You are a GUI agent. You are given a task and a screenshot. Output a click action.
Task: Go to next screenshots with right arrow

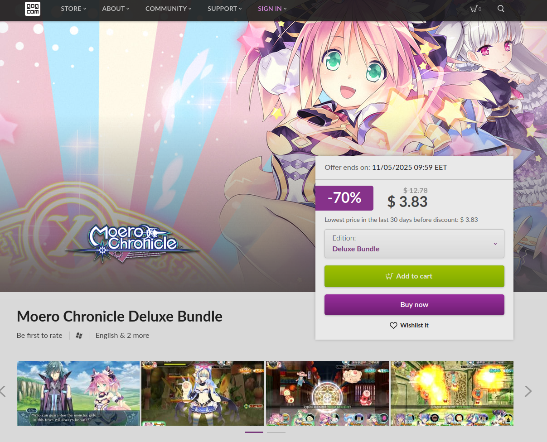pos(528,391)
